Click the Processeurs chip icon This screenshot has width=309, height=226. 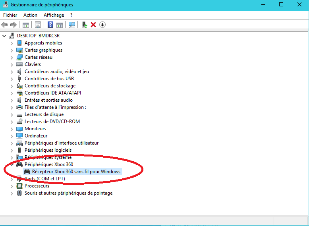pos(19,186)
